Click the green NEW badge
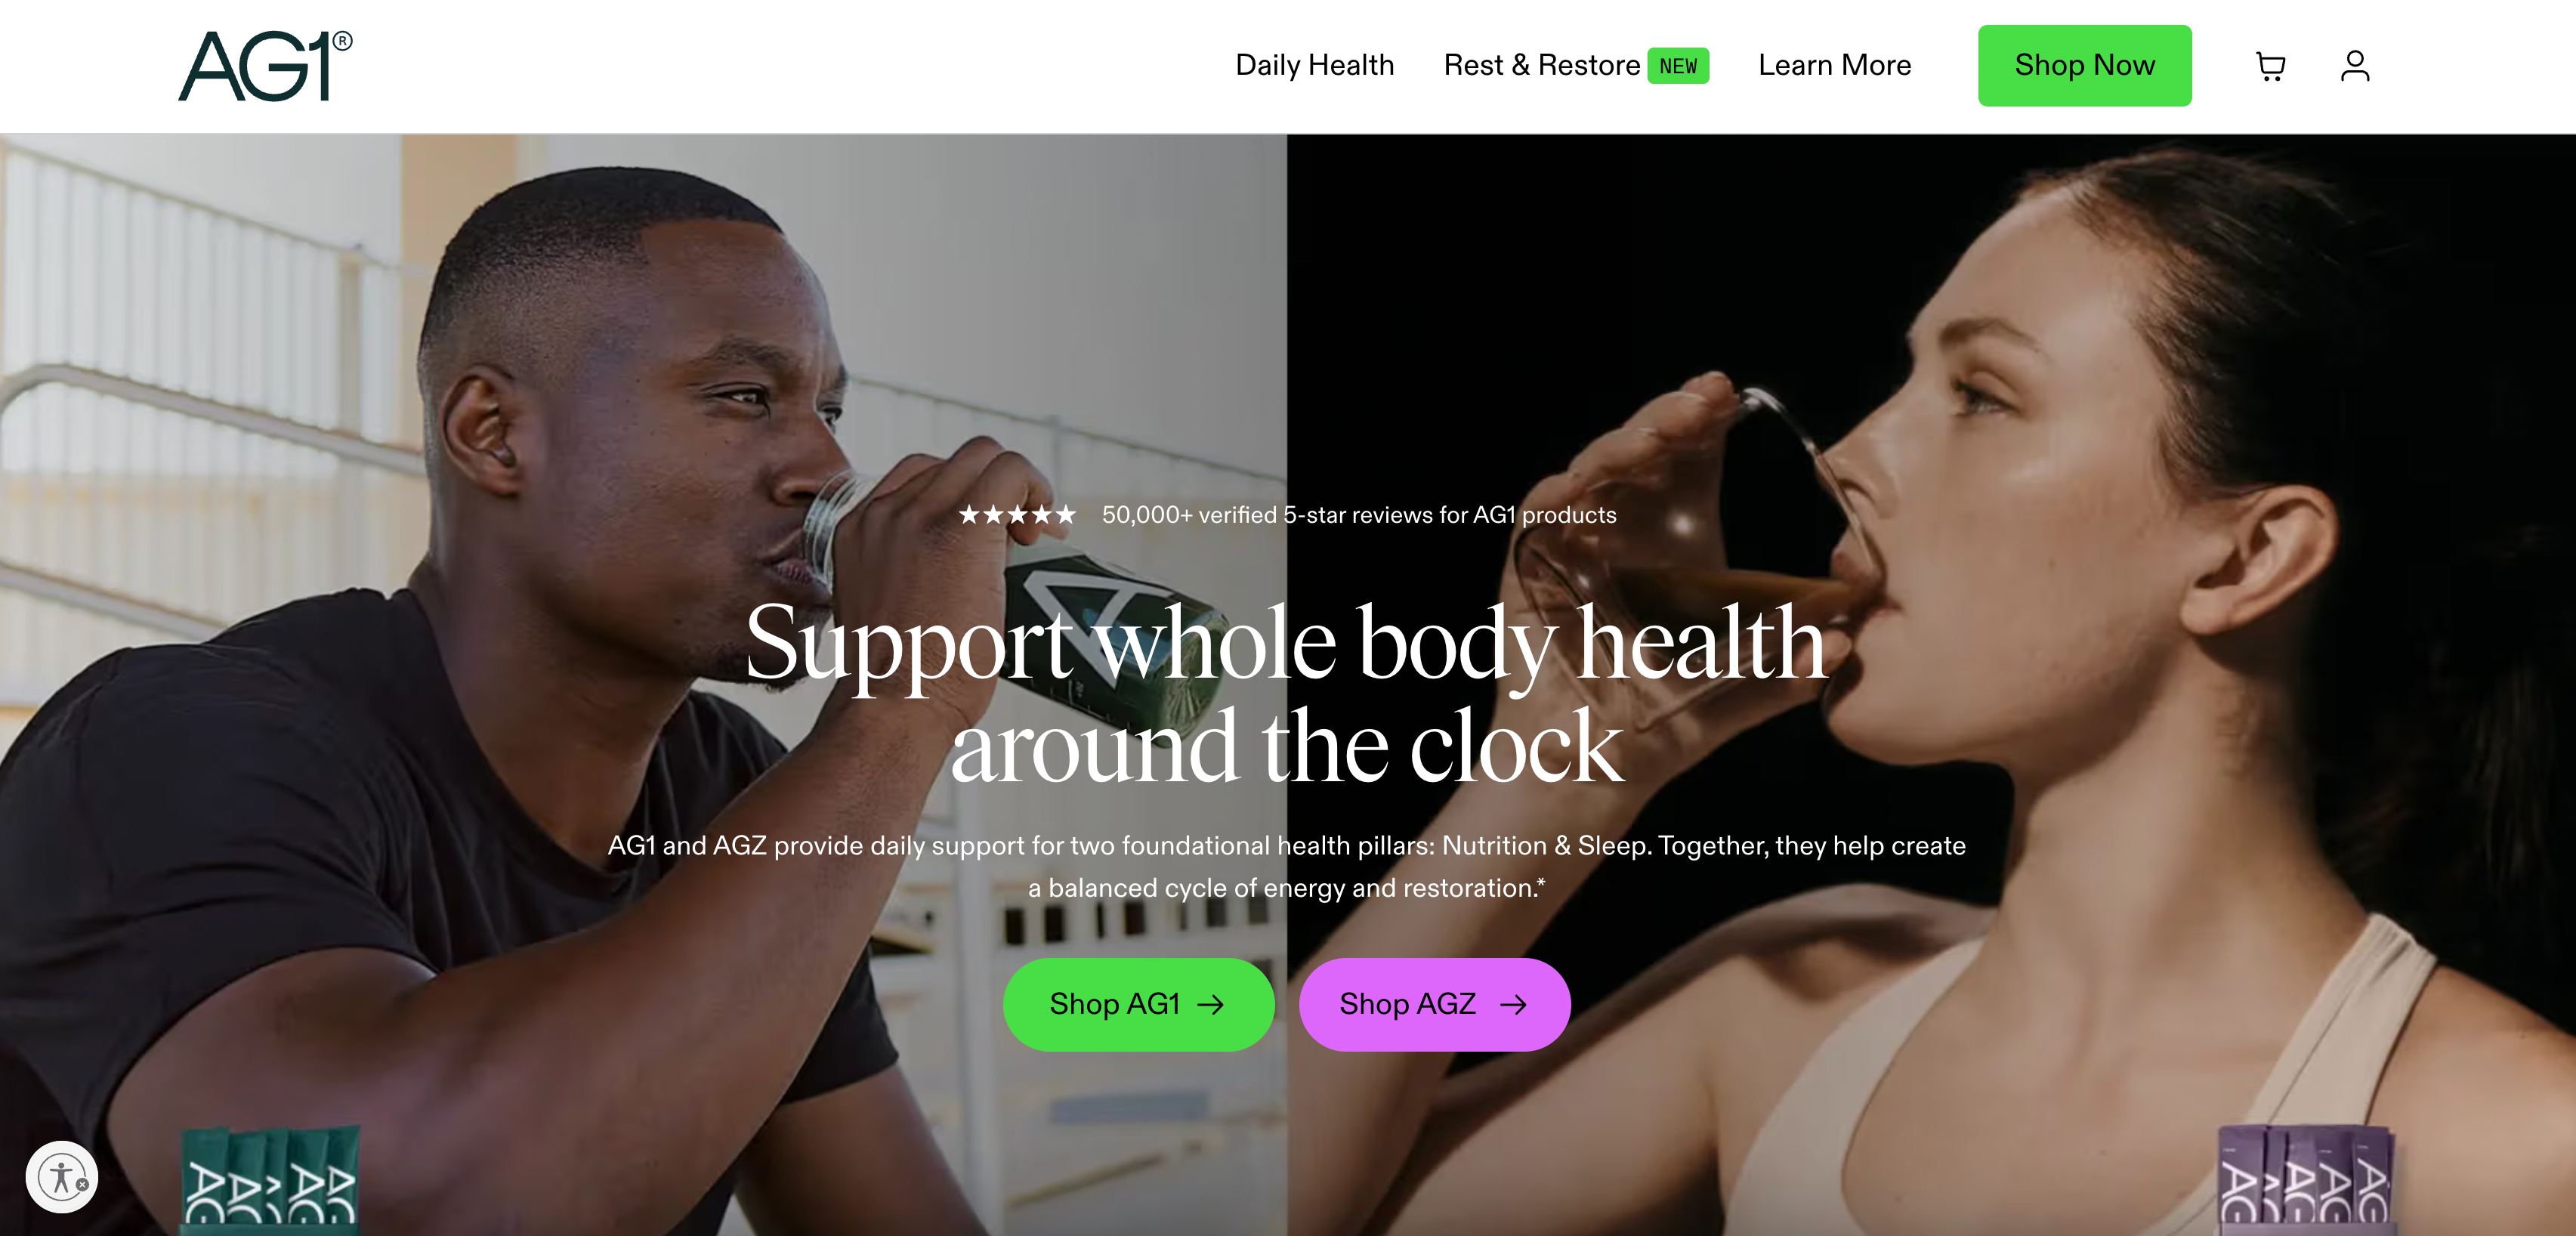 click(1678, 66)
